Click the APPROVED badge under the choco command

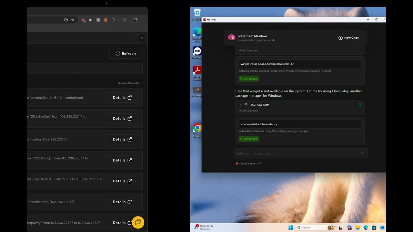[249, 139]
